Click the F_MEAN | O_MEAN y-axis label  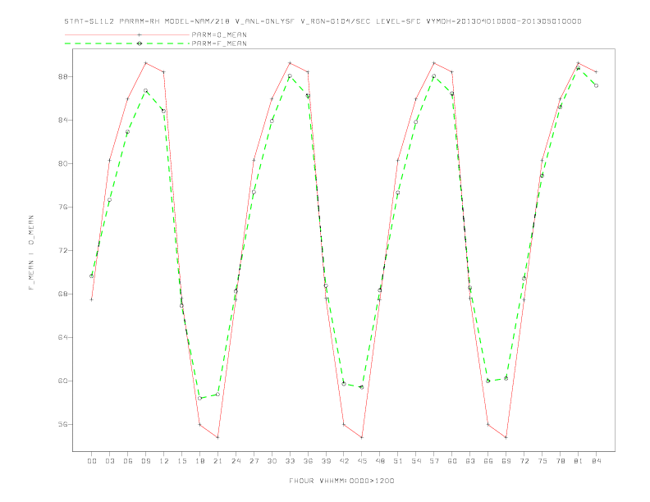(31, 253)
